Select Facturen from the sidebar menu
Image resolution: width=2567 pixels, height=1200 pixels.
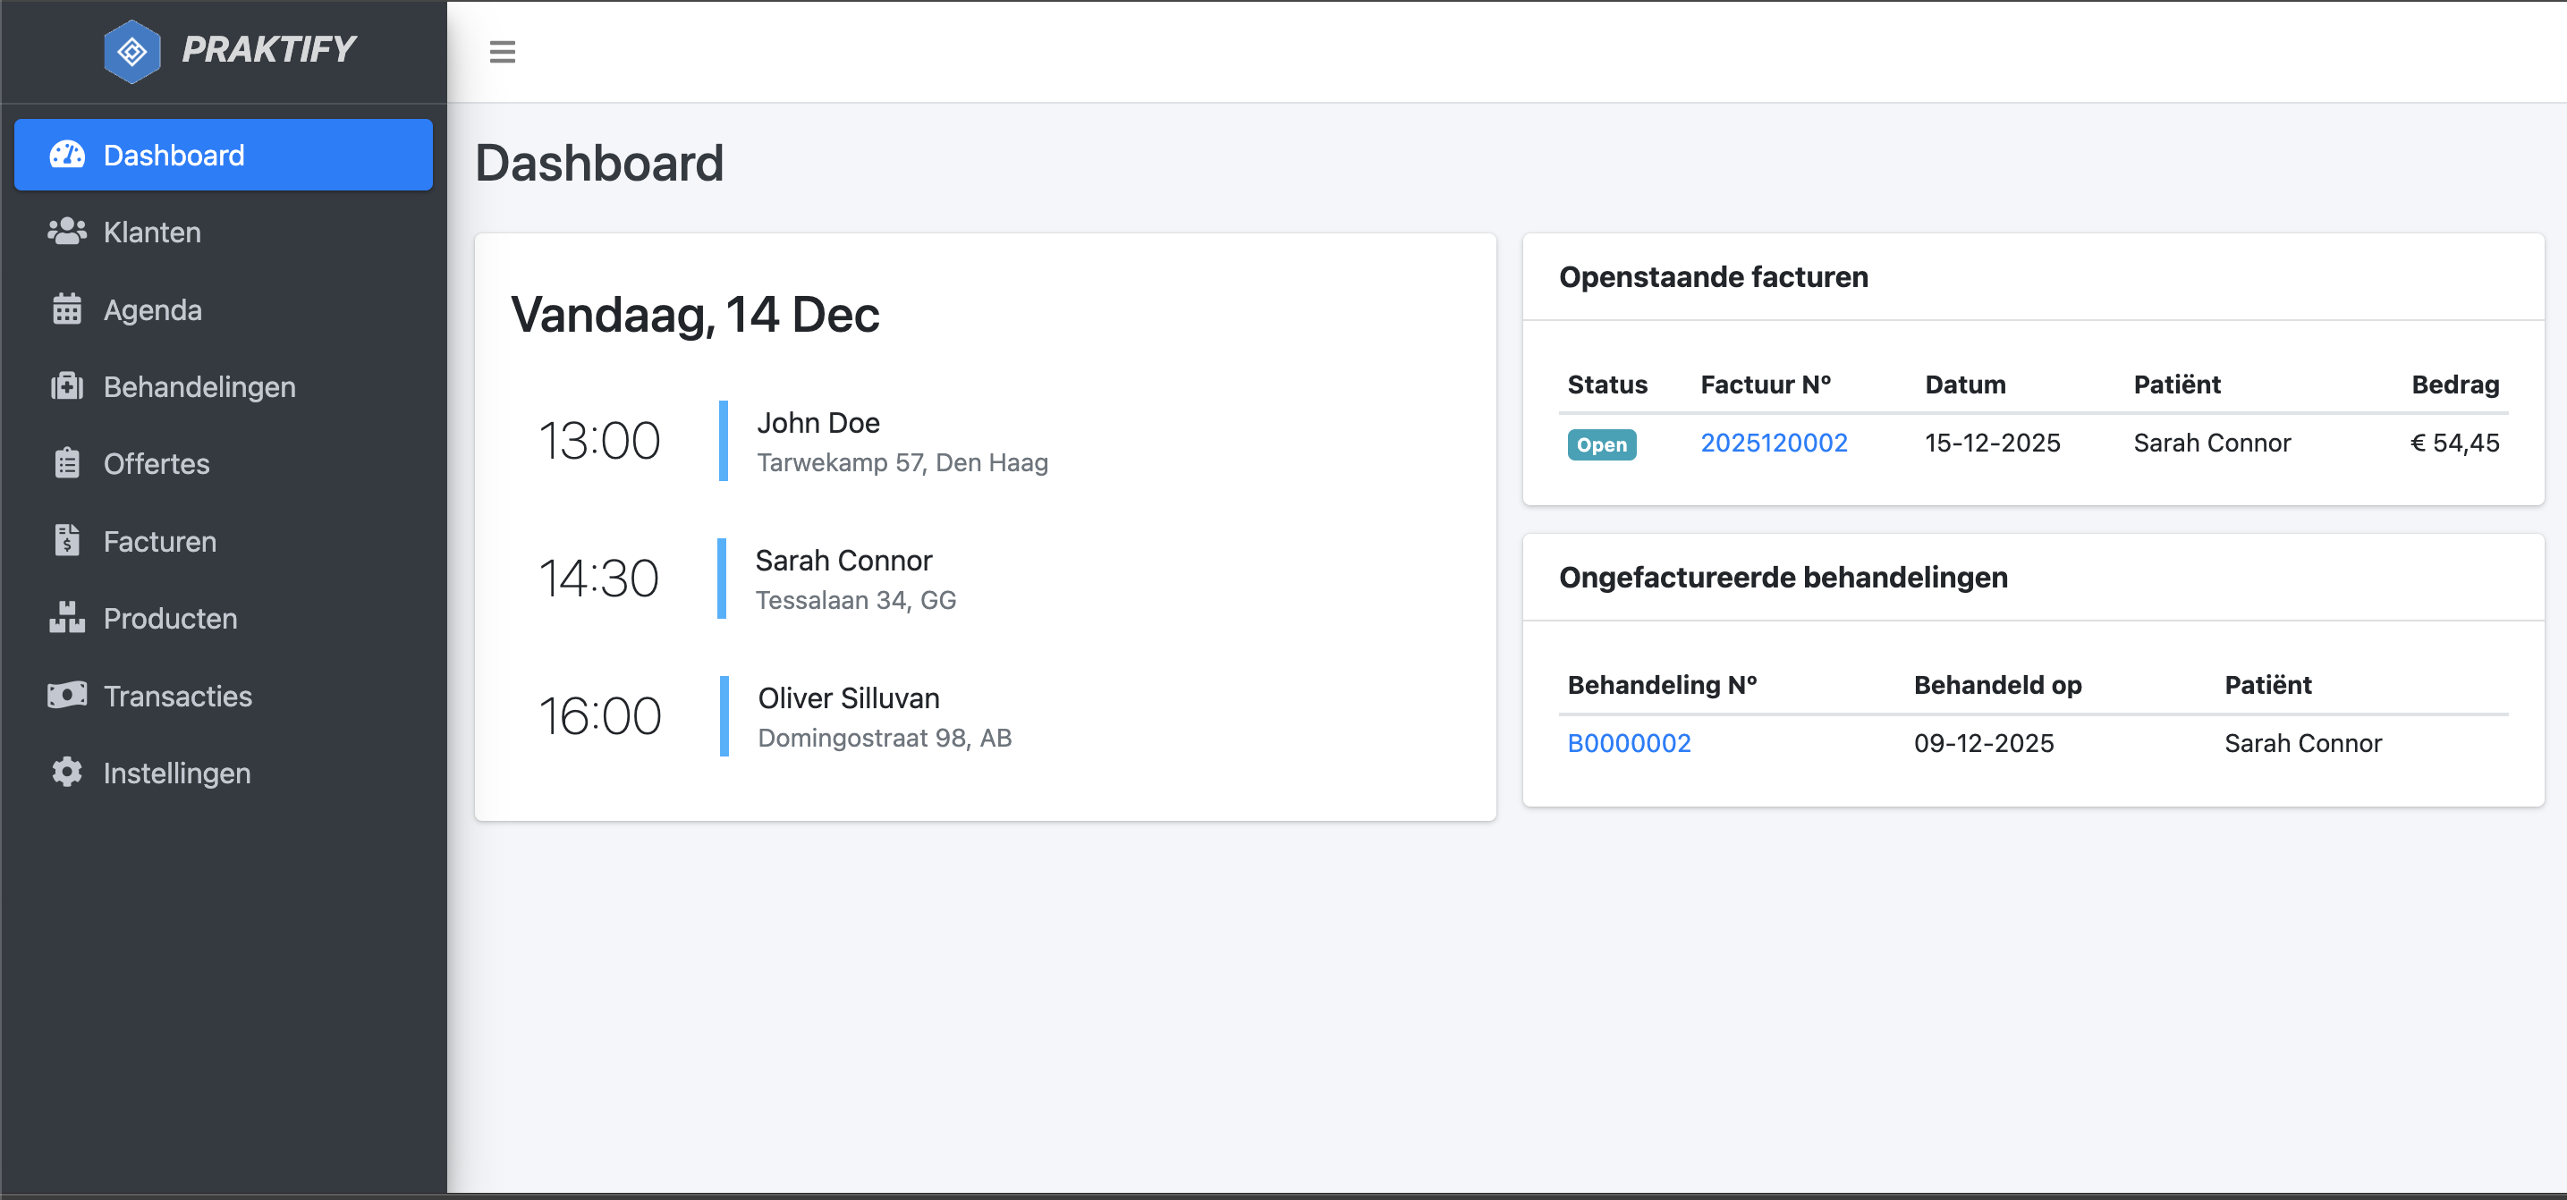[x=159, y=541]
